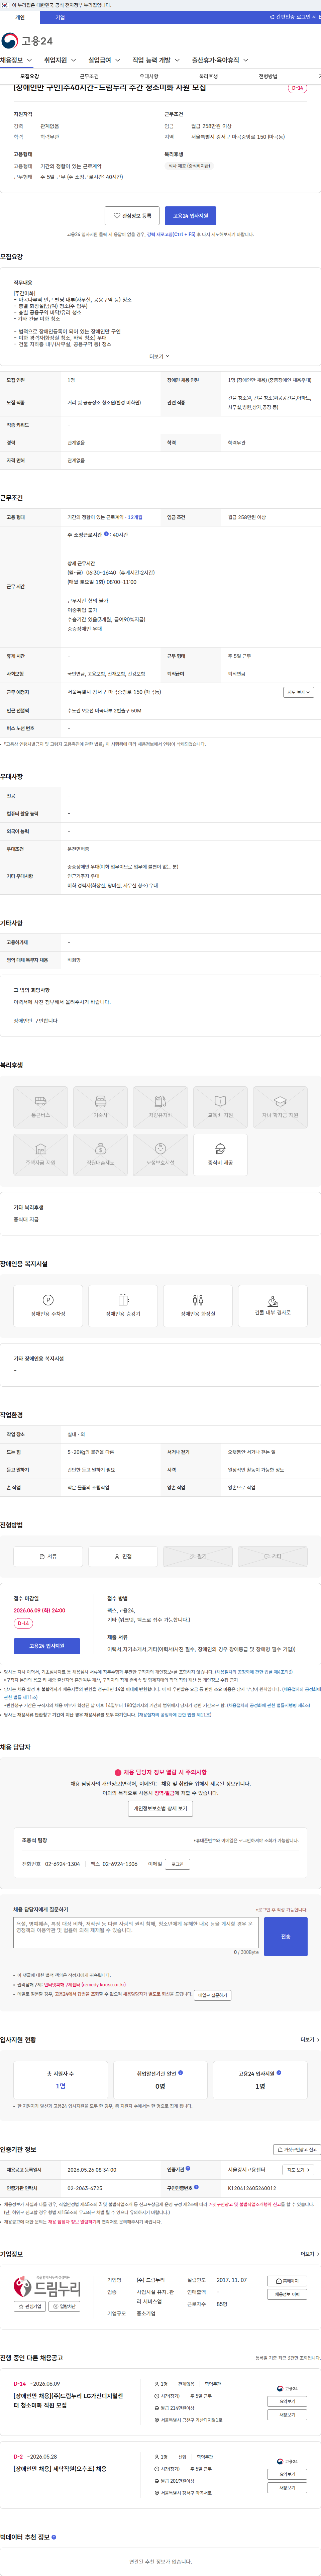Open the 12개월 link in 고용 형태
321x2576 pixels.
pyautogui.click(x=135, y=517)
